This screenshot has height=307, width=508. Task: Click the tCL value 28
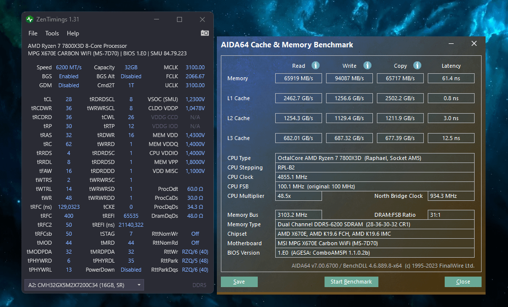click(x=69, y=99)
